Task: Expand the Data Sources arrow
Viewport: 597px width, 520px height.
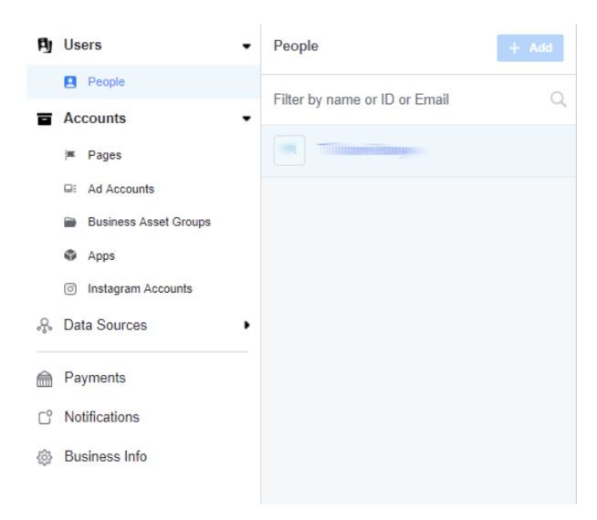Action: 246,326
